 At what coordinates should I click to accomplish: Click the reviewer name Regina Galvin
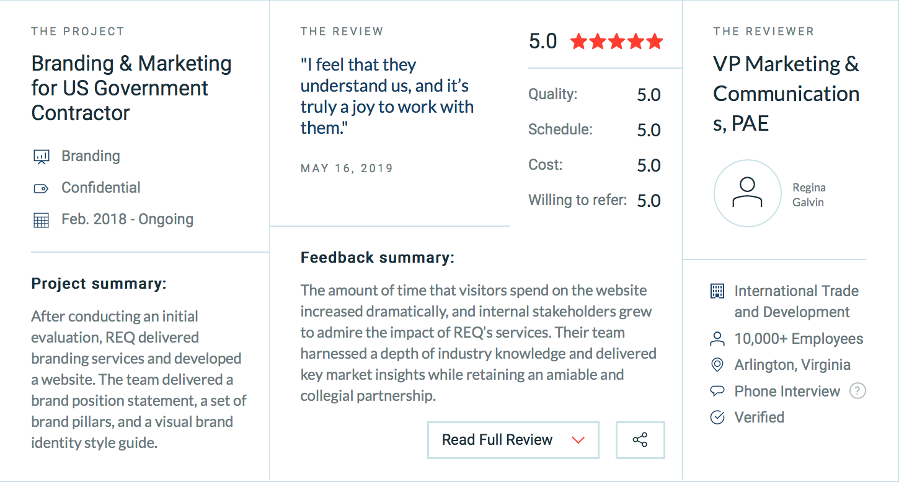809,195
